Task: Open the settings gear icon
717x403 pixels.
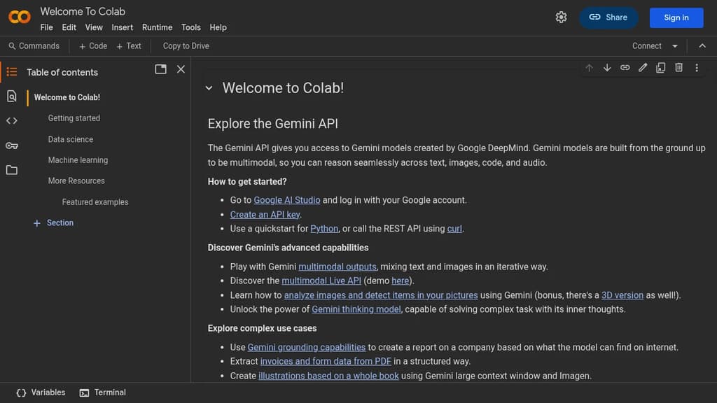Action: tap(561, 17)
